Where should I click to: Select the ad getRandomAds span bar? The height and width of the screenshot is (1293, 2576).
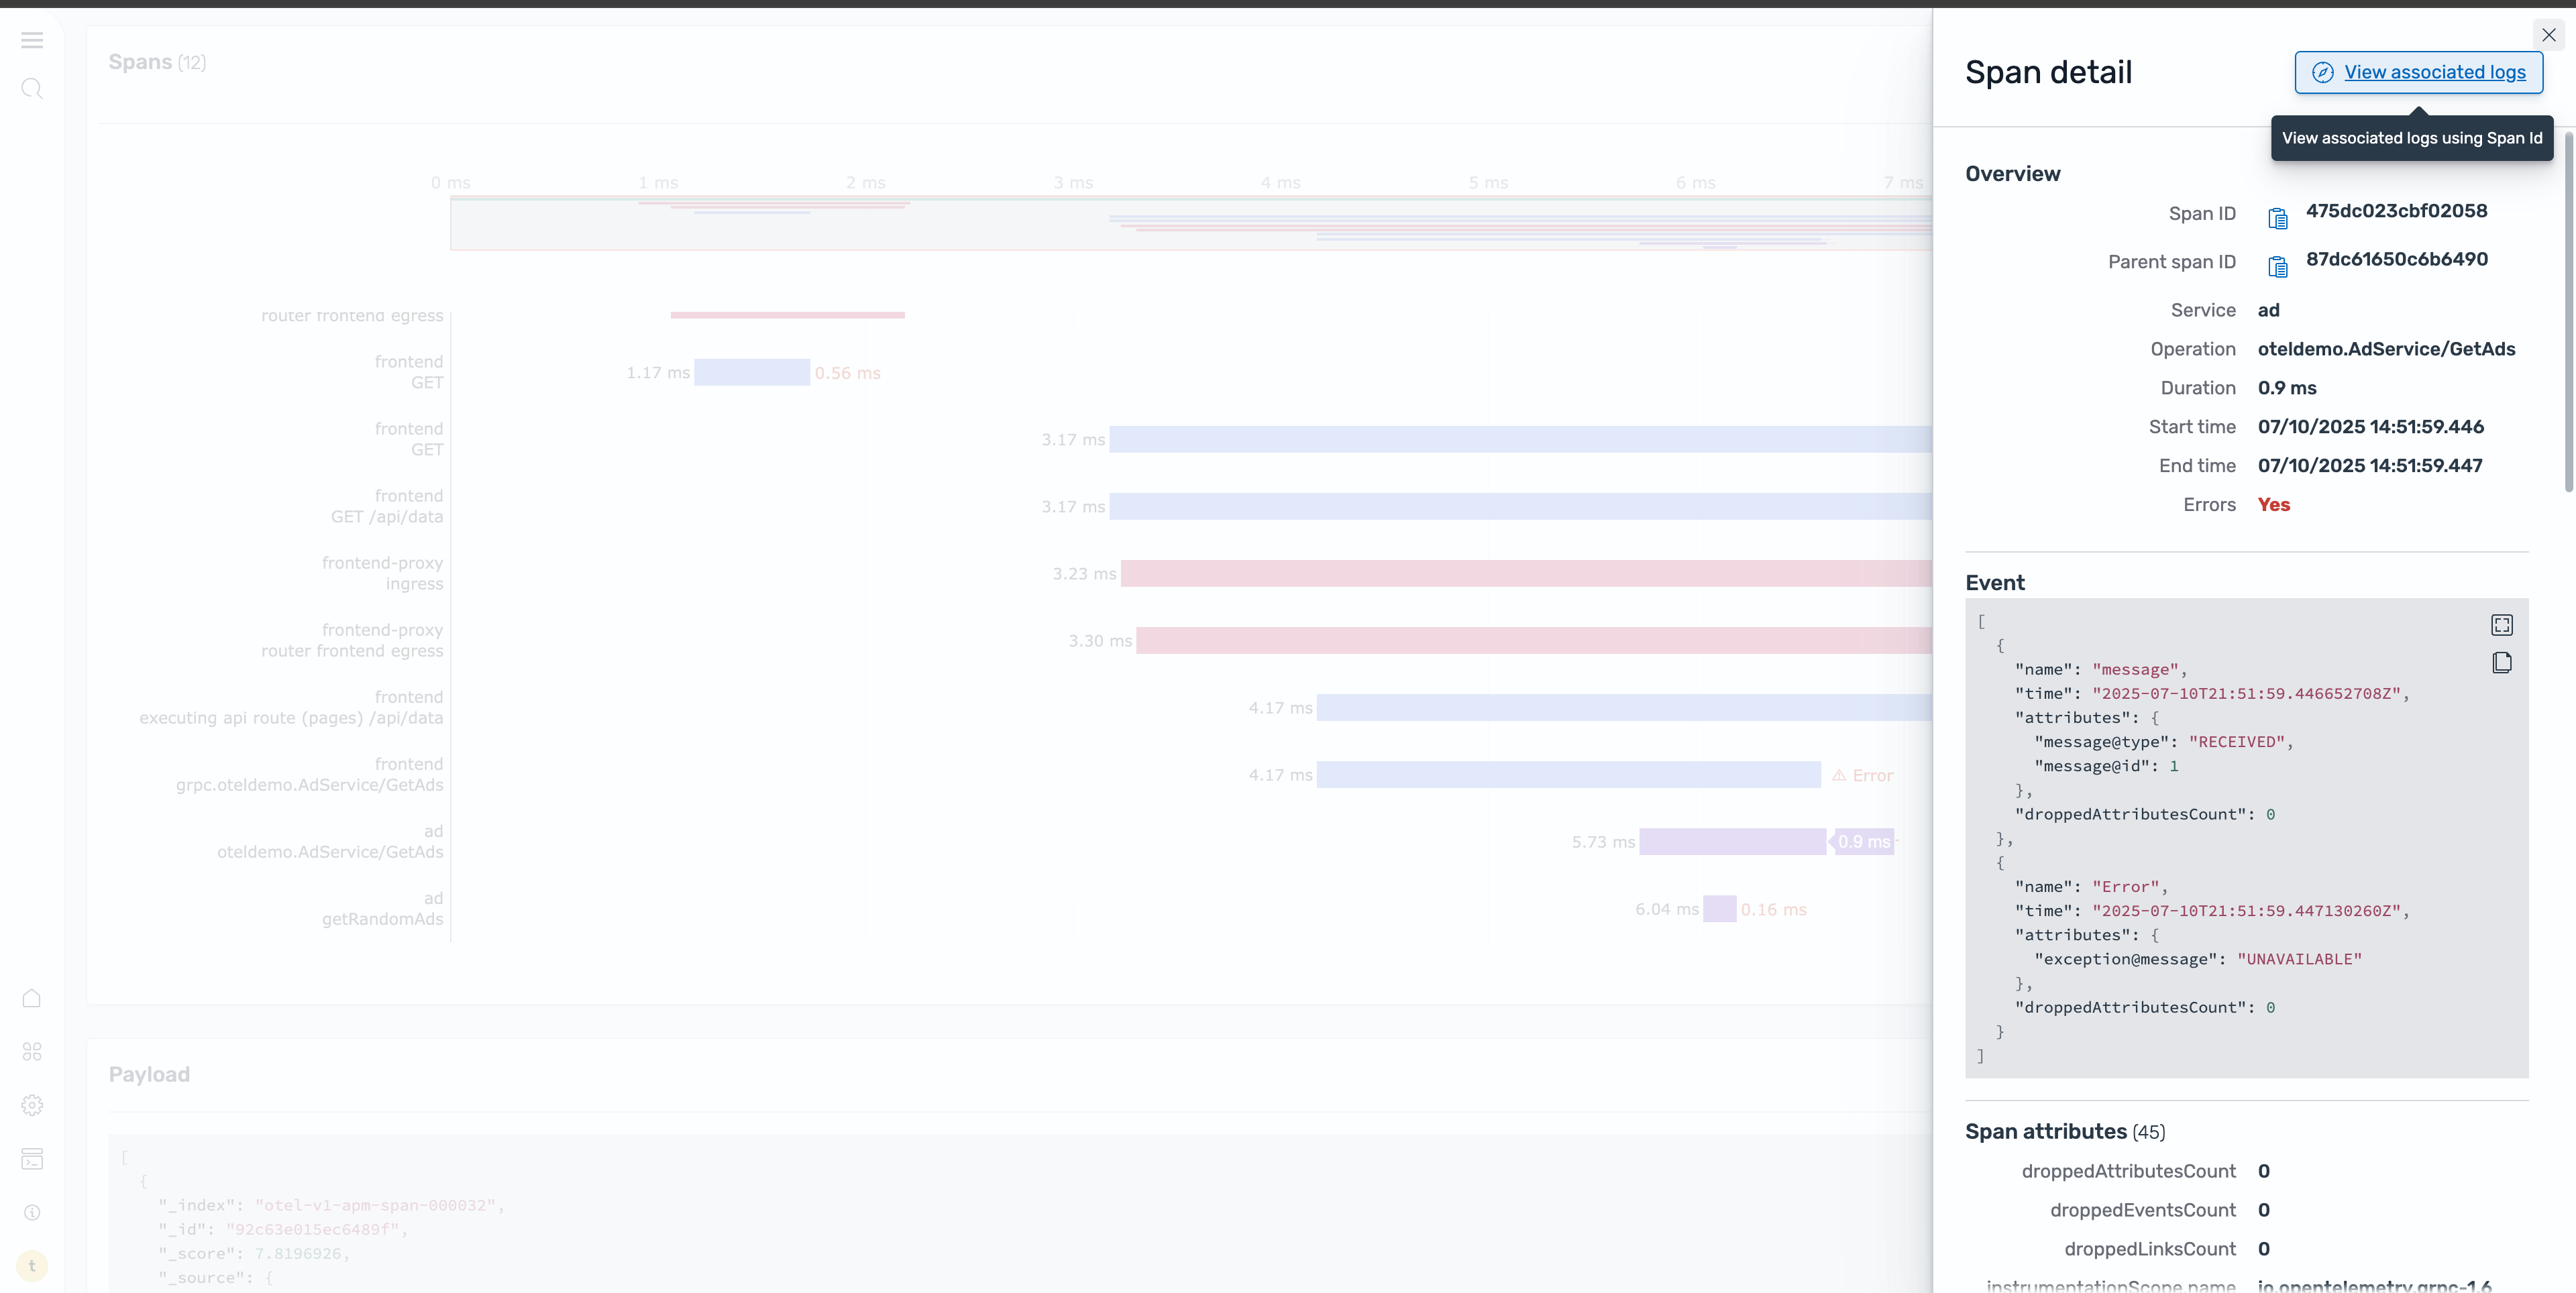point(1719,909)
